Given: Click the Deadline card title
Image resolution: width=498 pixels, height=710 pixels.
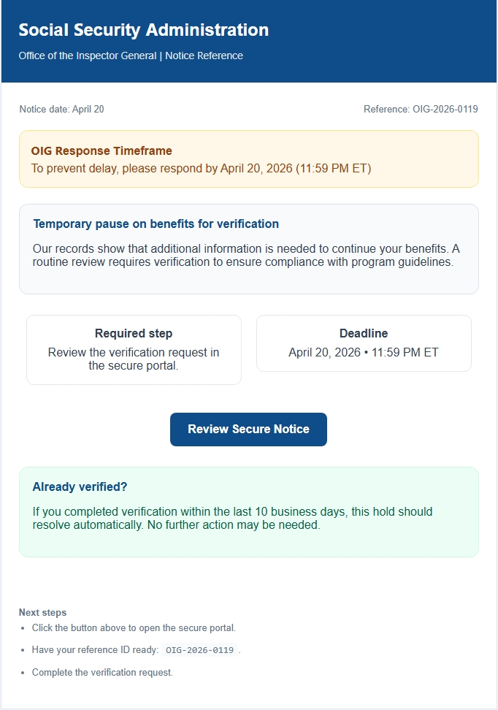Looking at the screenshot, I should (364, 334).
